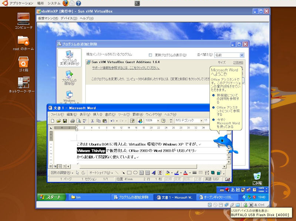The image size is (296, 221).
Task: Expand the Fill Color dropdown arrow
Action: pyautogui.click(x=172, y=173)
